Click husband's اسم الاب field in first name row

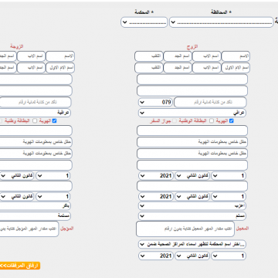point(207,56)
